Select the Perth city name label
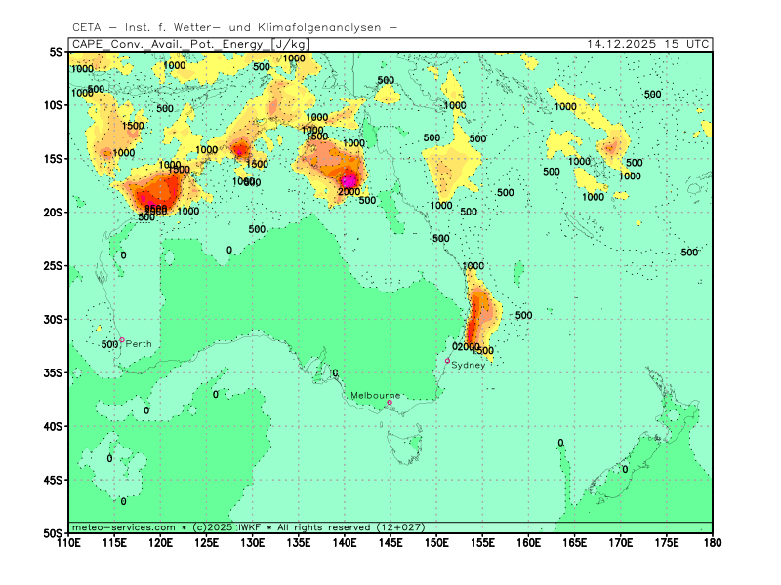The height and width of the screenshot is (585, 781). pos(139,344)
